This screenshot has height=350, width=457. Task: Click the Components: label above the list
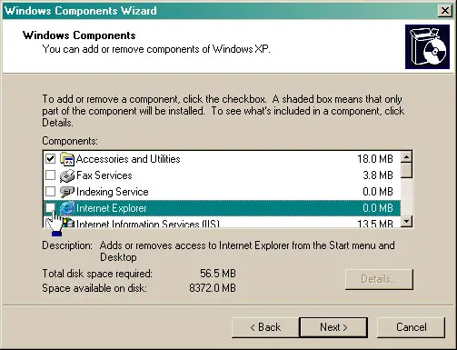click(70, 141)
